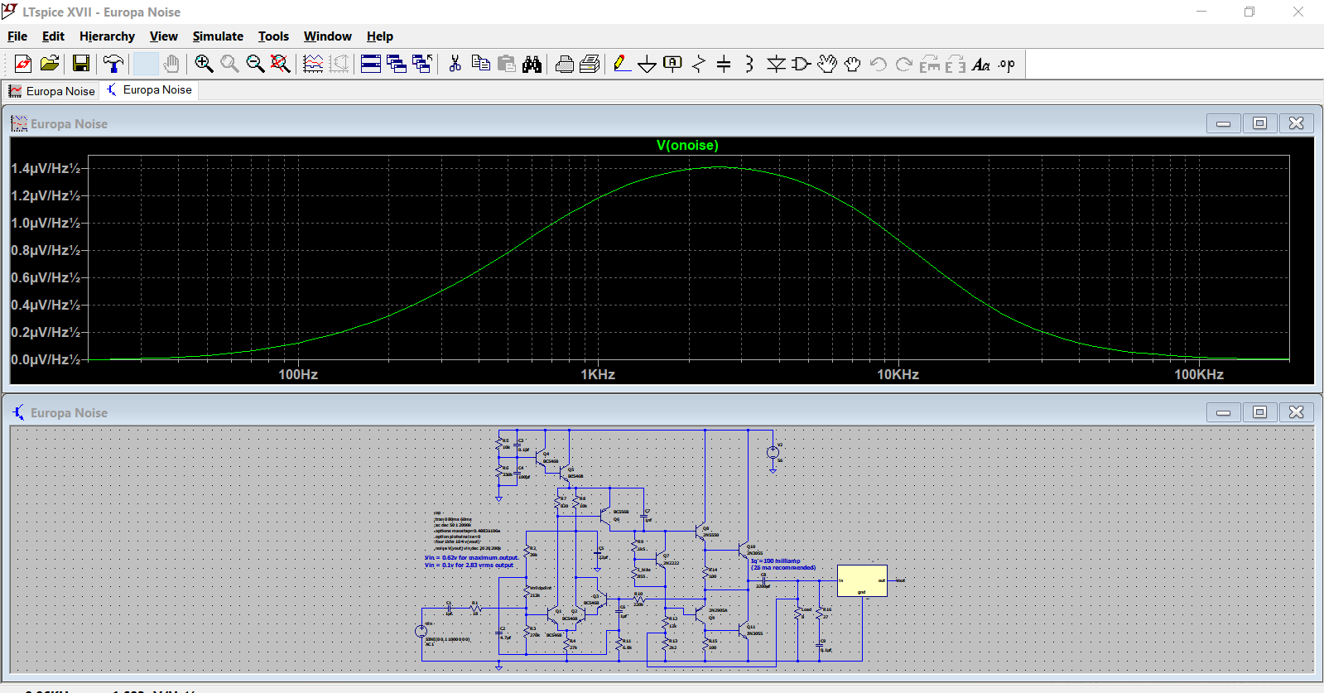Tile windows horizontally using the toolbar icon
This screenshot has width=1324, height=693.
371,64
